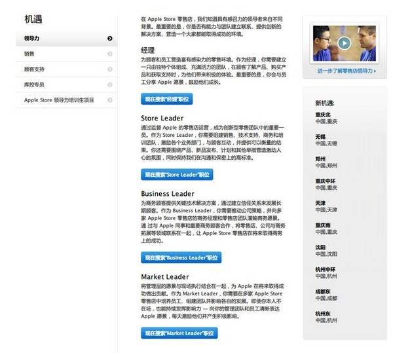Click 中国,成都 location text
The height and width of the screenshot is (353, 393).
(326, 298)
